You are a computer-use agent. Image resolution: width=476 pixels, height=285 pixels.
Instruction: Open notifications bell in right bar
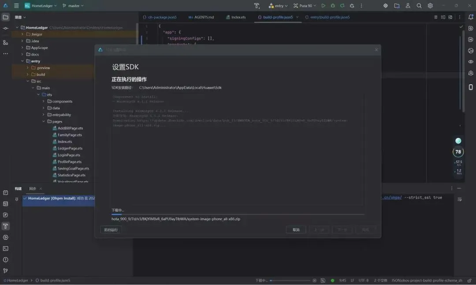471,17
